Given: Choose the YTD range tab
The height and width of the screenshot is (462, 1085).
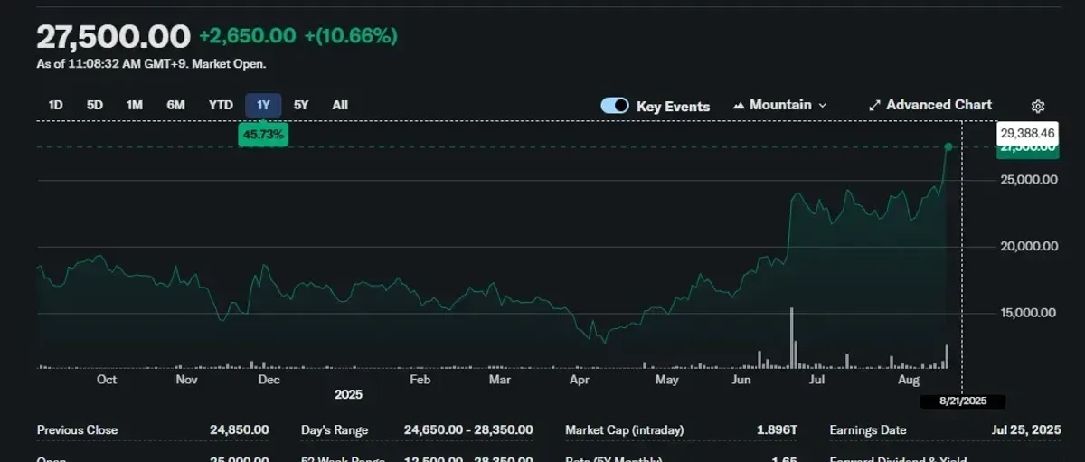Looking at the screenshot, I should [221, 105].
